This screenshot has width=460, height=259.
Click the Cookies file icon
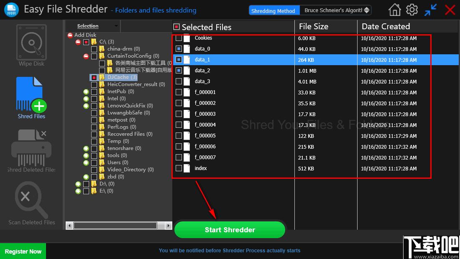187,38
